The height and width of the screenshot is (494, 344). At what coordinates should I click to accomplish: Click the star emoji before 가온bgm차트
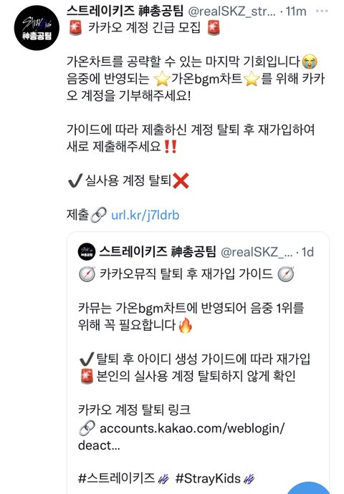tap(162, 79)
